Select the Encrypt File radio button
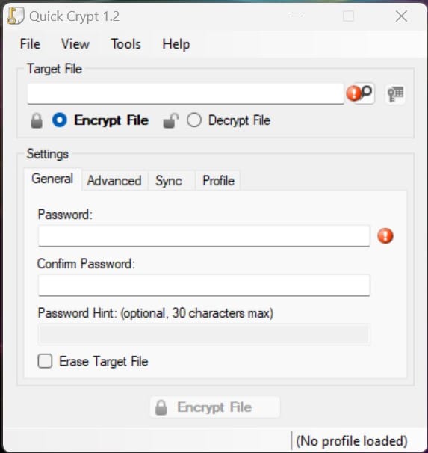Screen dimensions: 428x453 (60, 120)
